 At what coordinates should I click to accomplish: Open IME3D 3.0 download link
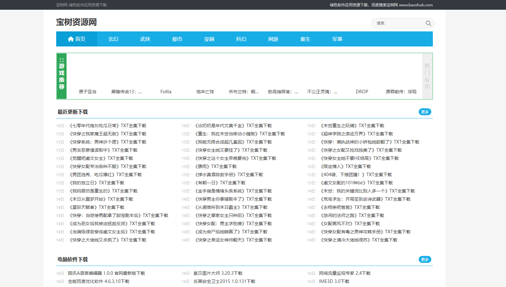(x=334, y=281)
